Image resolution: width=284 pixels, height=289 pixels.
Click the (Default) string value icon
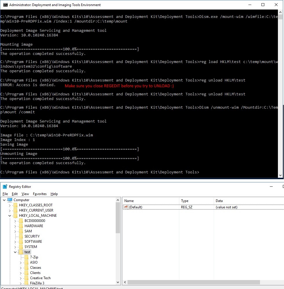tap(126, 207)
